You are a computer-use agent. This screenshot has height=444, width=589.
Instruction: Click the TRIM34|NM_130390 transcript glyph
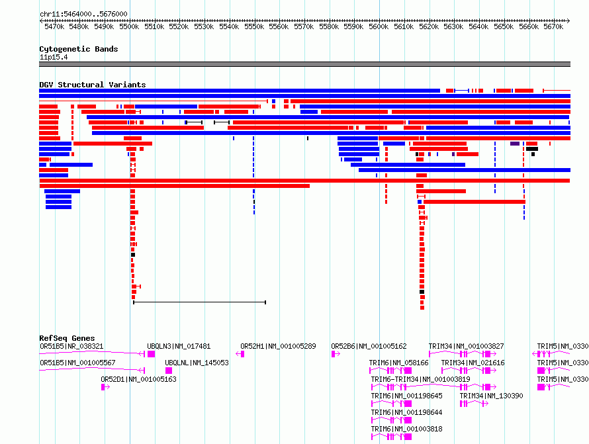click(474, 404)
